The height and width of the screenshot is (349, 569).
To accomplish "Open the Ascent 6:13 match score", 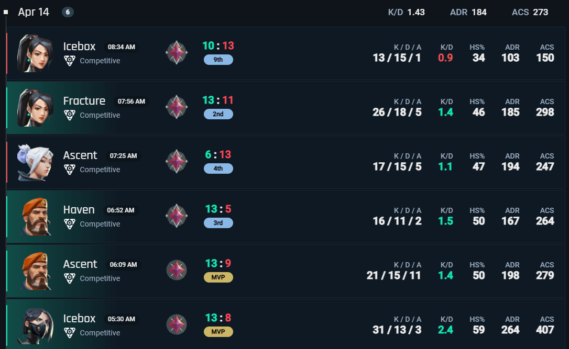I will [218, 155].
